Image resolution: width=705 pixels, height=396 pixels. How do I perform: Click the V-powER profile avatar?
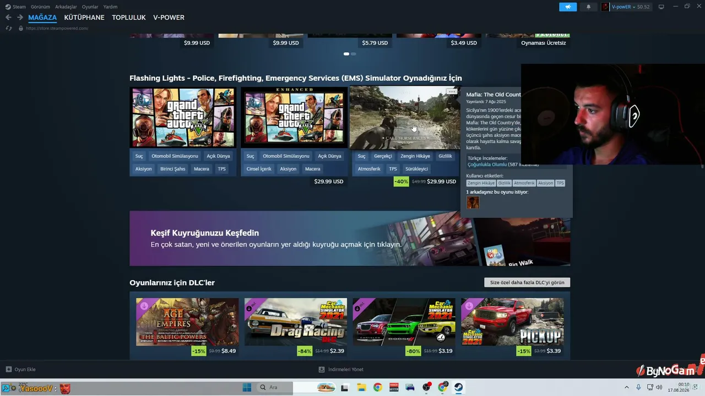coord(605,7)
